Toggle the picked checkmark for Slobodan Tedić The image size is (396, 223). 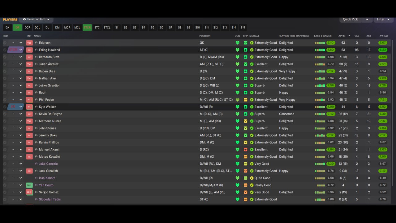(5, 199)
